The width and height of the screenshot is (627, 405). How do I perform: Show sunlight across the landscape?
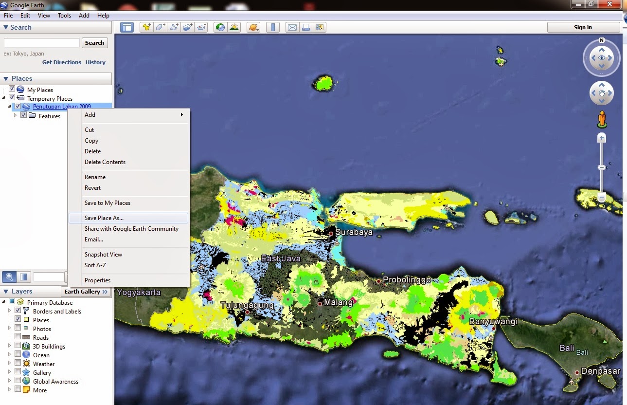click(x=234, y=27)
